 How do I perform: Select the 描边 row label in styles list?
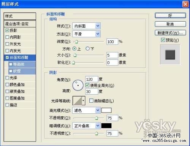[x=13, y=105]
